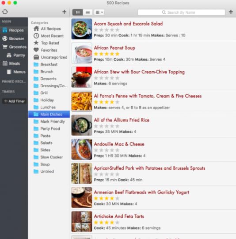The width and height of the screenshot is (236, 239).
Task: Open the Groceries shopping cart
Action: click(14, 47)
